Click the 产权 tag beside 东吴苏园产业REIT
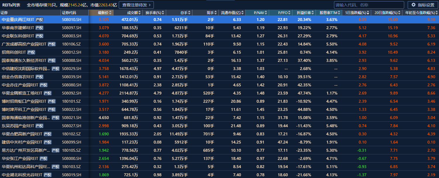Image resolution: width=439 pixels, height=178 pixels. pyautogui.click(x=39, y=126)
